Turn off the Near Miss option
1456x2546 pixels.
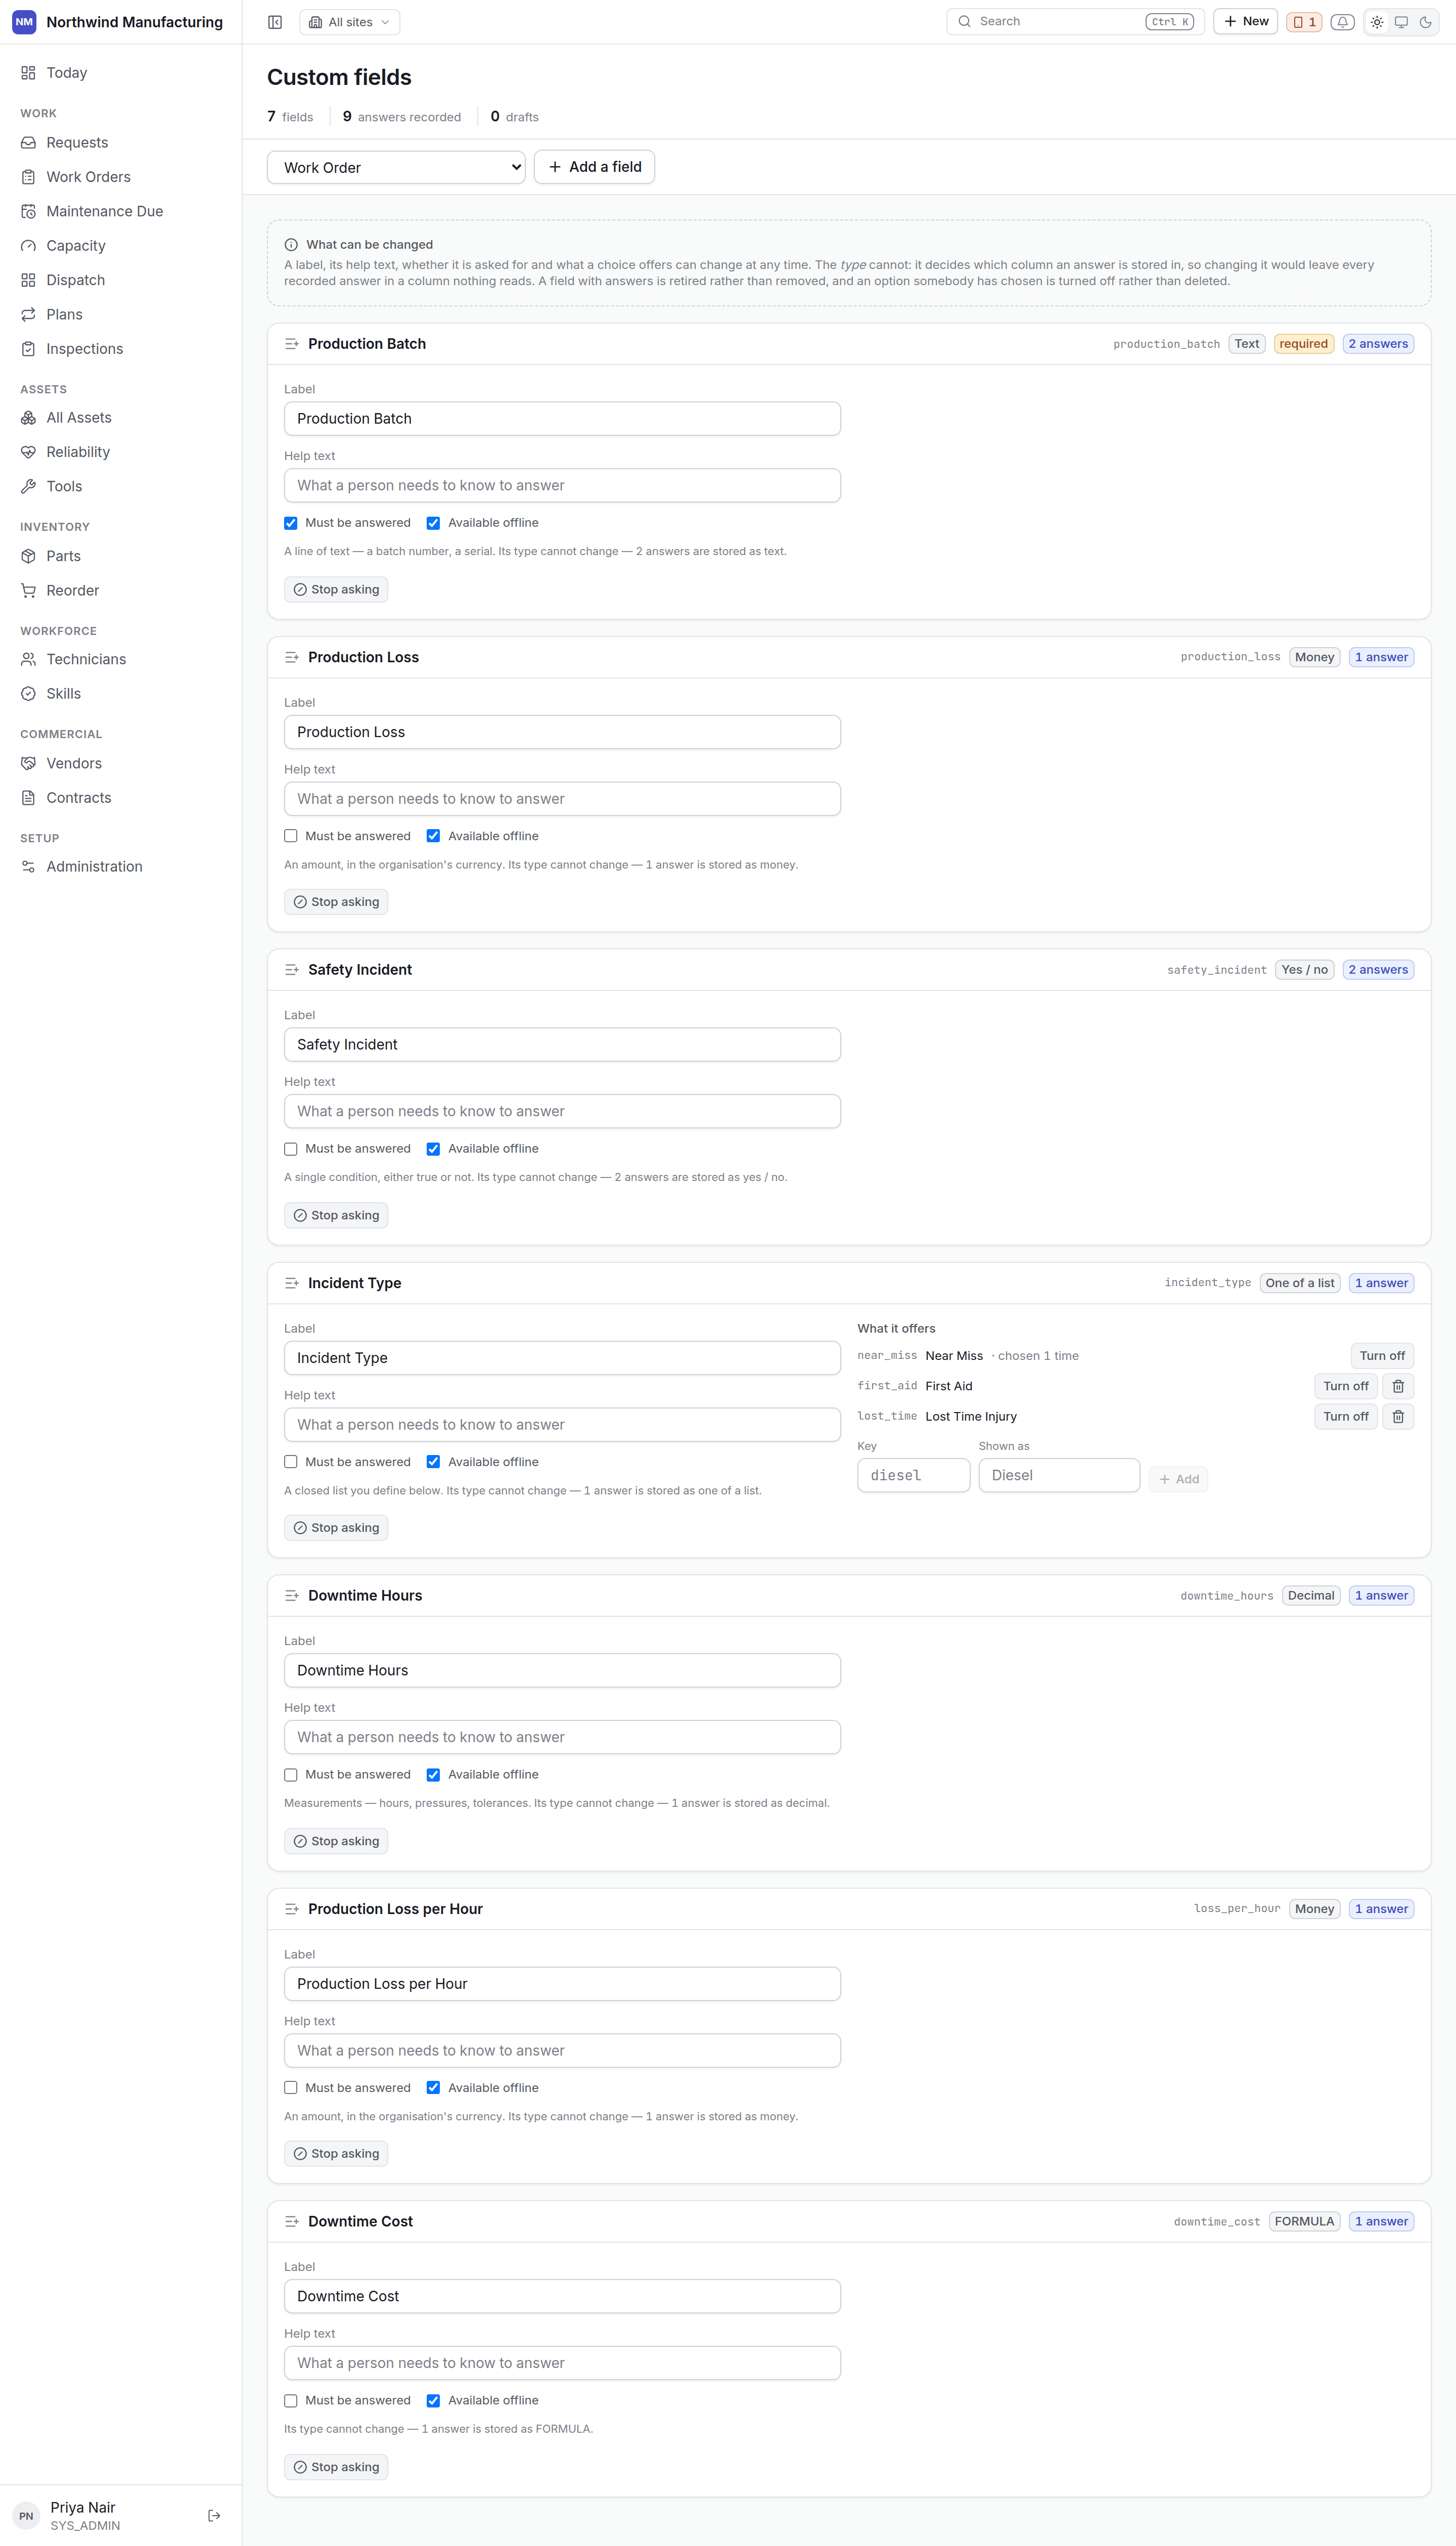pos(1382,1356)
